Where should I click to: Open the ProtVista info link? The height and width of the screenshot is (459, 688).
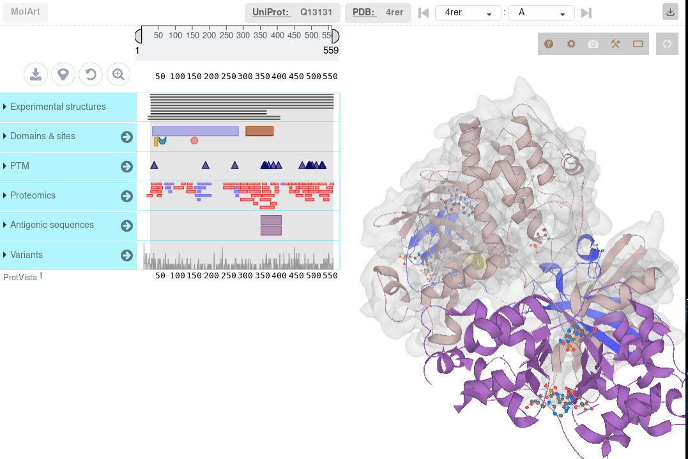pyautogui.click(x=41, y=275)
